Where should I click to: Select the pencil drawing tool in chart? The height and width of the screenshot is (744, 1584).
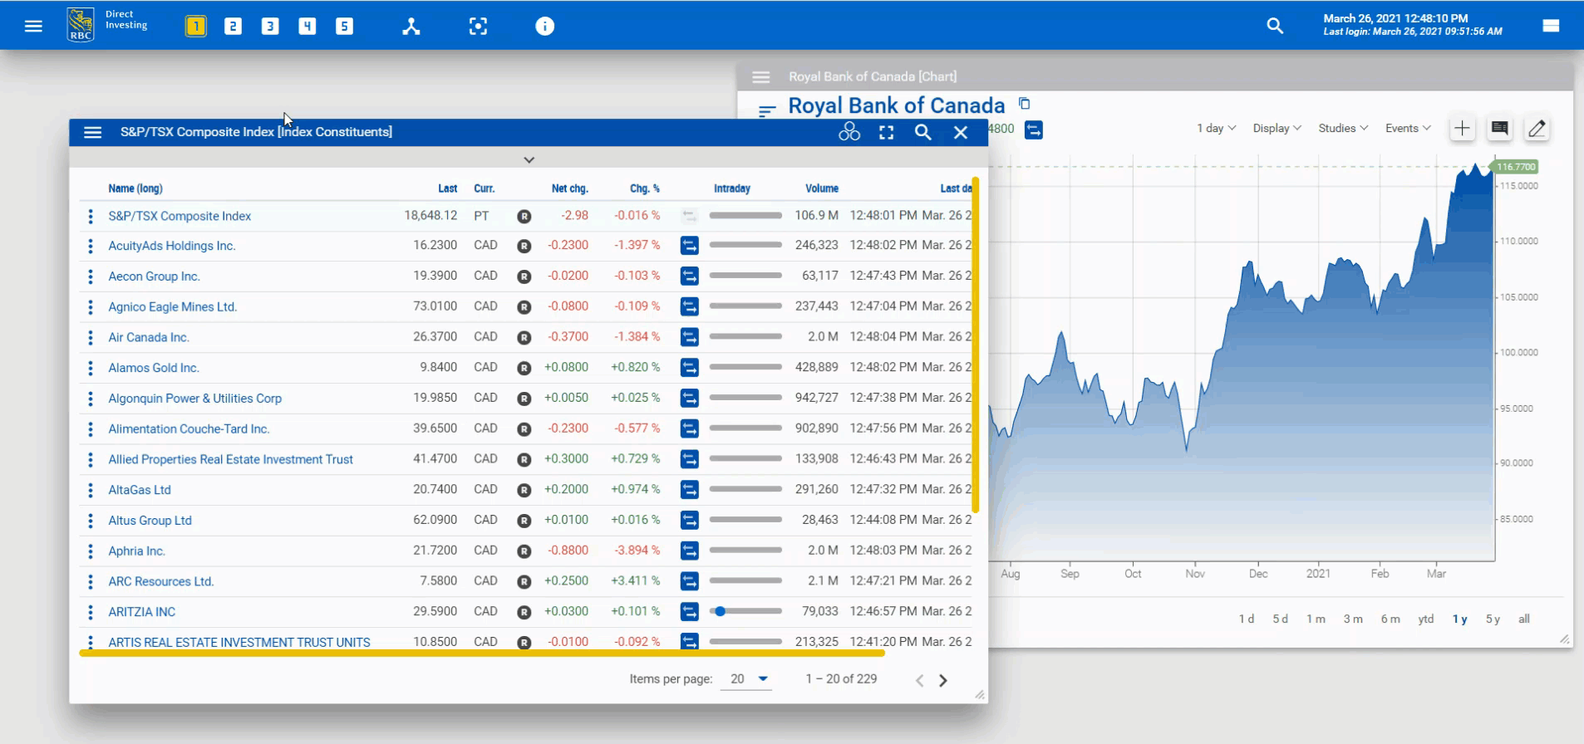click(1537, 129)
